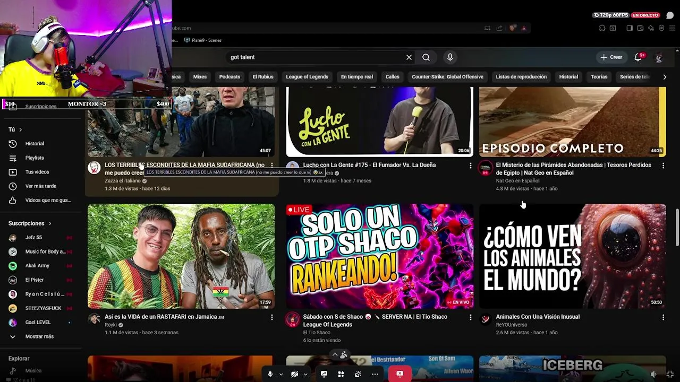Open options menu for RASTAFARI video

coord(271,317)
